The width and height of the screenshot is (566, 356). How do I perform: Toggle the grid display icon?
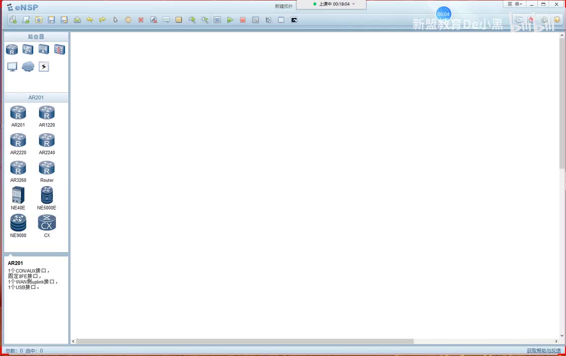click(x=281, y=20)
